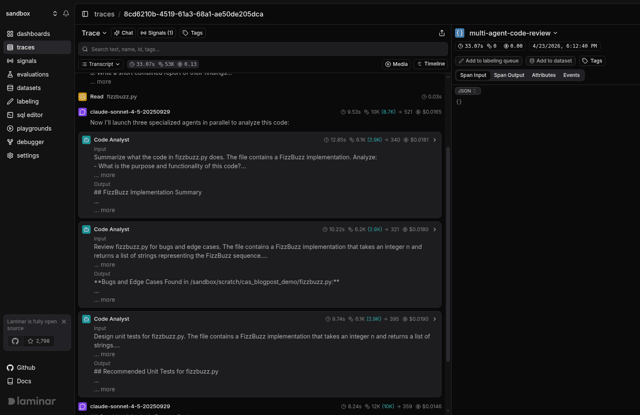Open the Docs link
The image size is (640, 415).
pyautogui.click(x=23, y=381)
